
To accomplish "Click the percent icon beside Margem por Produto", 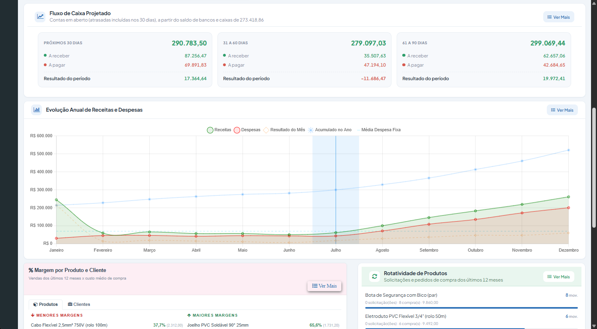I will coord(31,270).
